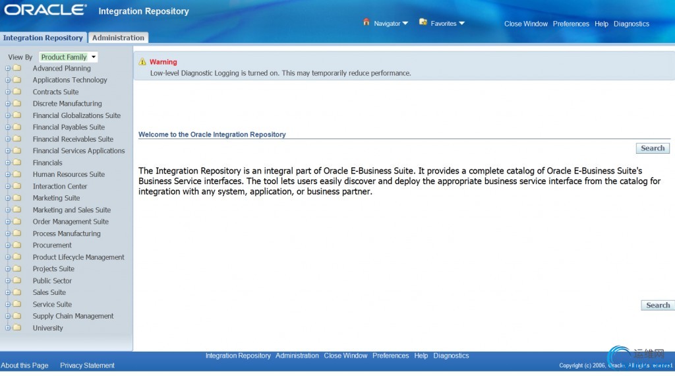Expand the Marketing and Sales Suite node
Image resolution: width=675 pixels, height=376 pixels.
8,210
